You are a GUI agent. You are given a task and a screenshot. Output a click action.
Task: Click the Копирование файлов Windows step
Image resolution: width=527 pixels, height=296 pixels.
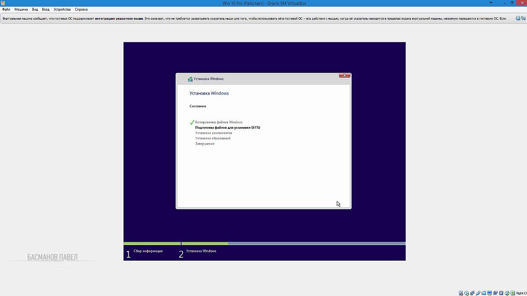tap(219, 122)
